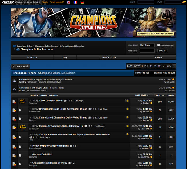Tick the Remember Me checkbox
Viewport: 187px width, 169px height.
click(x=159, y=45)
